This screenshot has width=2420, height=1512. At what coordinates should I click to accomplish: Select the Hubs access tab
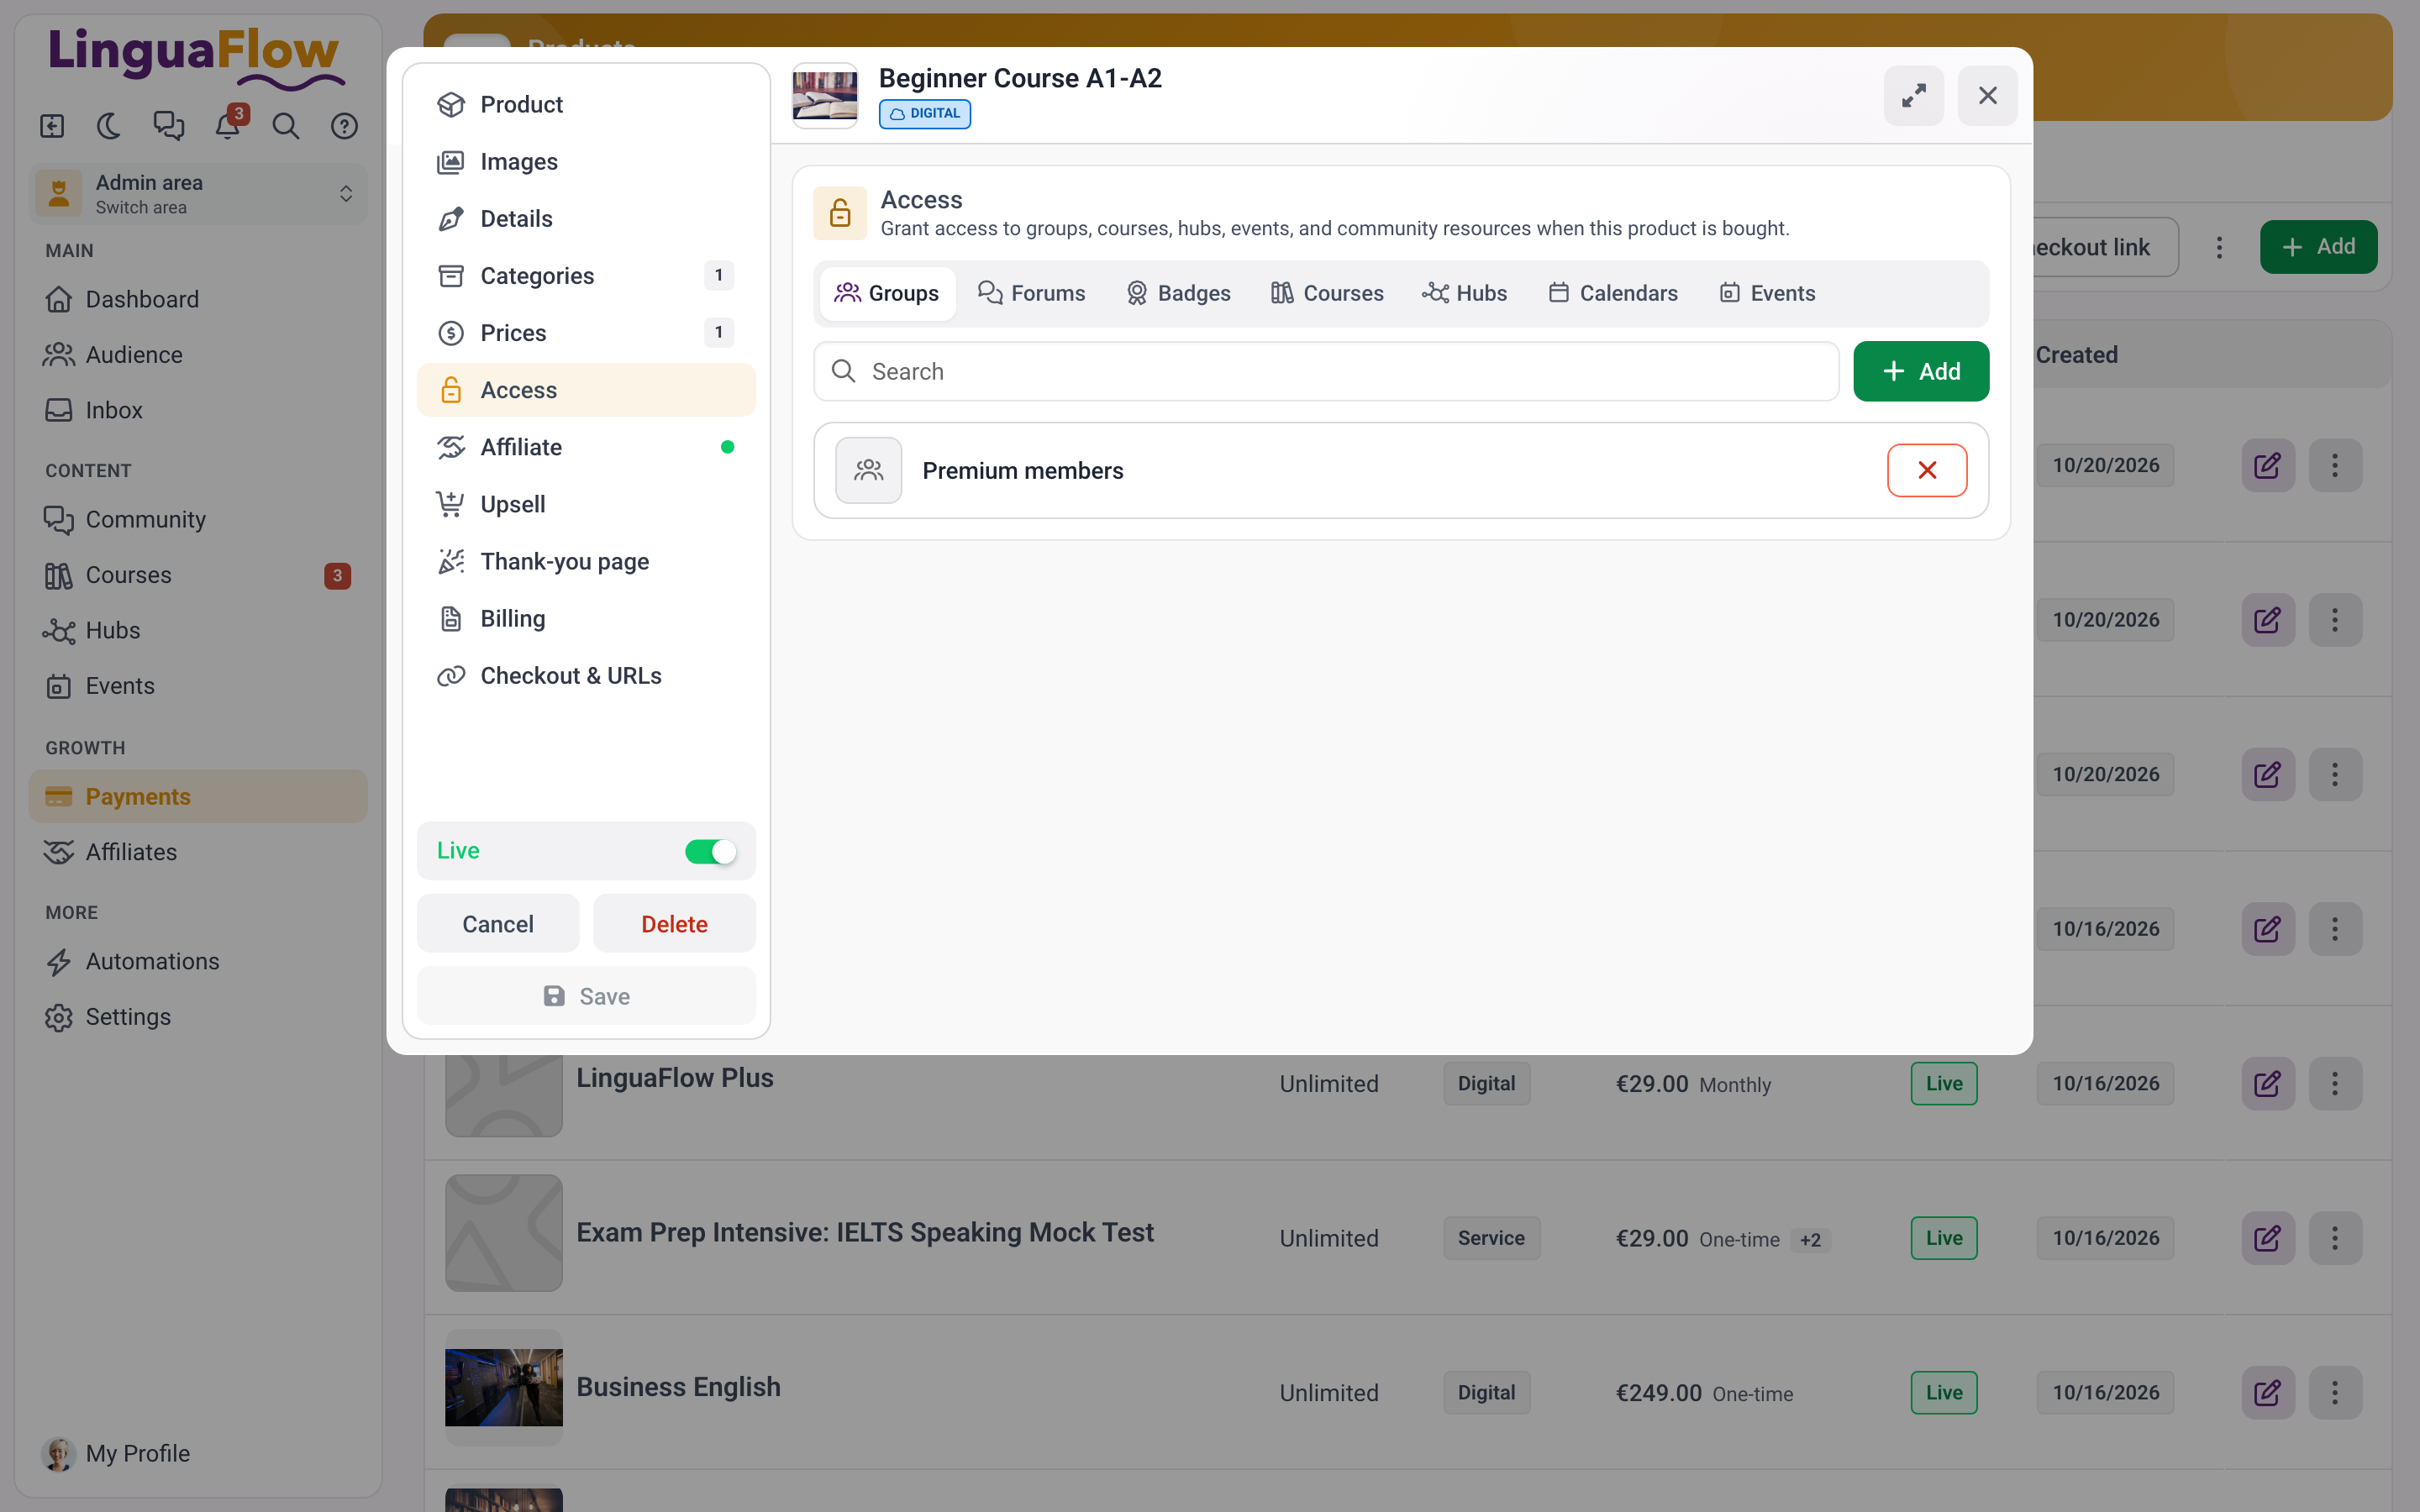(x=1464, y=293)
